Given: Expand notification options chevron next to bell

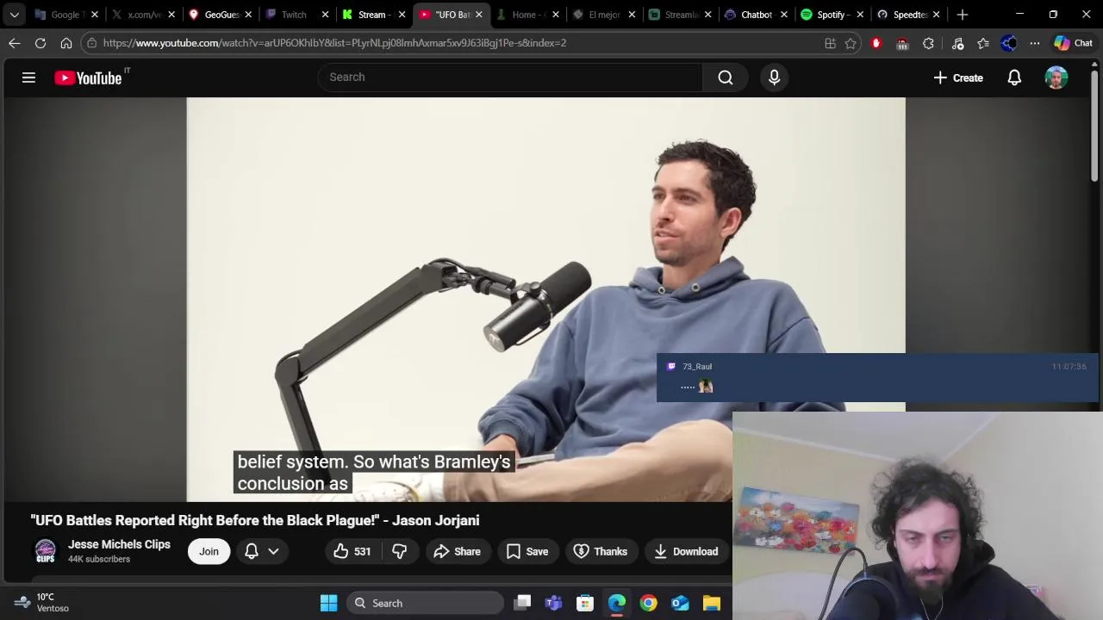Looking at the screenshot, I should pos(273,551).
